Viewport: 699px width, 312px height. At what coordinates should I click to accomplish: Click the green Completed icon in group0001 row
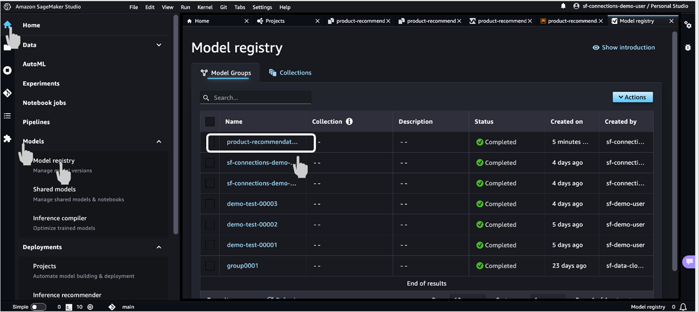tap(480, 266)
